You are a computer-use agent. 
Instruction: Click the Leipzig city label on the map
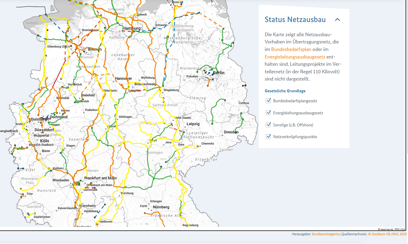click(x=193, y=124)
